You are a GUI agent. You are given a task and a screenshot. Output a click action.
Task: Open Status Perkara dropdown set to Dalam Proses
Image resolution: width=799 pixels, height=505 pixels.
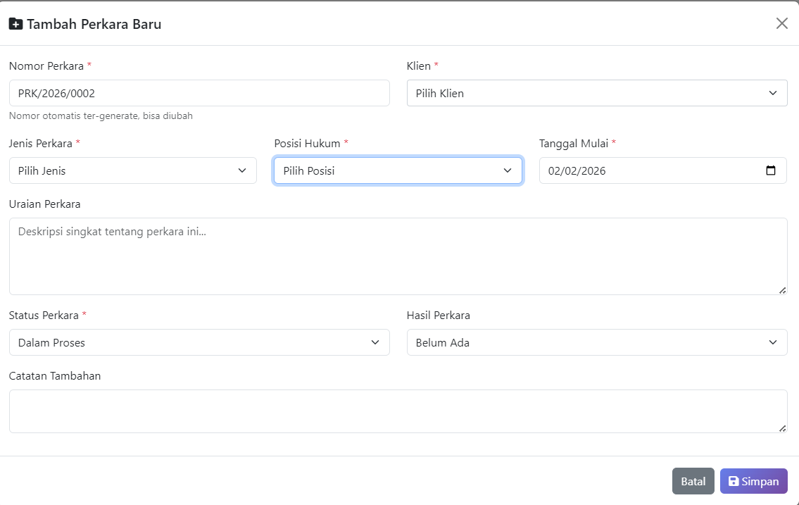[199, 342]
